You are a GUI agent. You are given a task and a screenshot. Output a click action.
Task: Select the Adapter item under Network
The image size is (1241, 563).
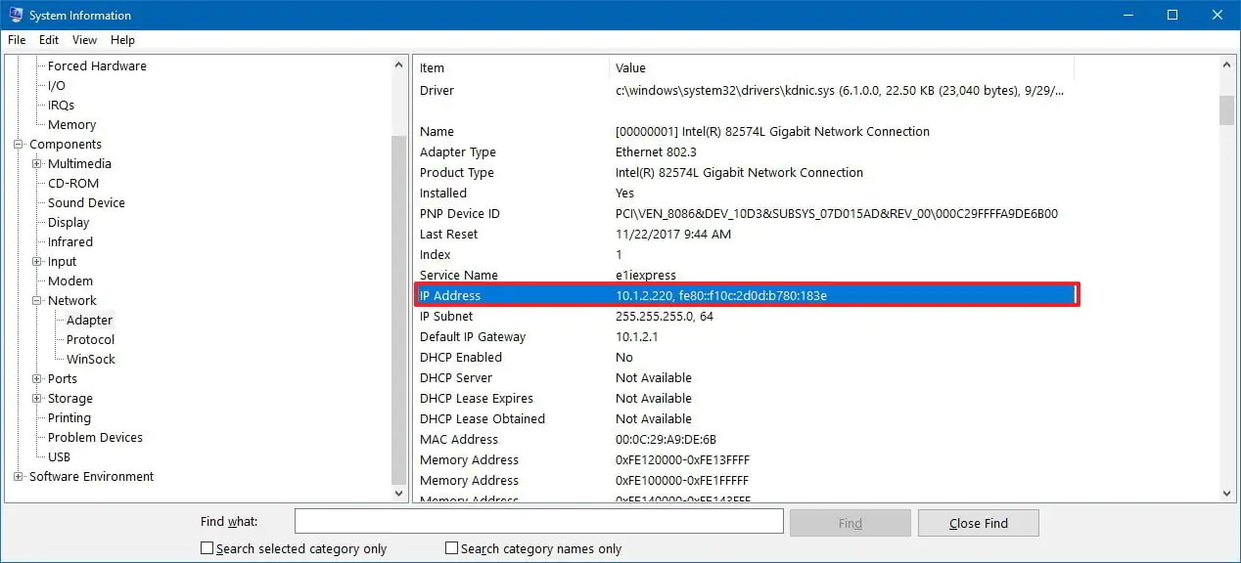89,321
